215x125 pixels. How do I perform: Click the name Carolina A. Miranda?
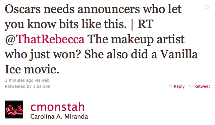59,117
